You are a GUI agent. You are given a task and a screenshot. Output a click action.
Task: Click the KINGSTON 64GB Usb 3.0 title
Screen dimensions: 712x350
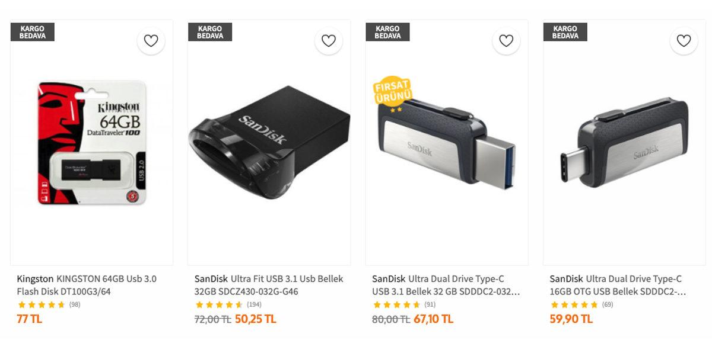[x=87, y=285]
